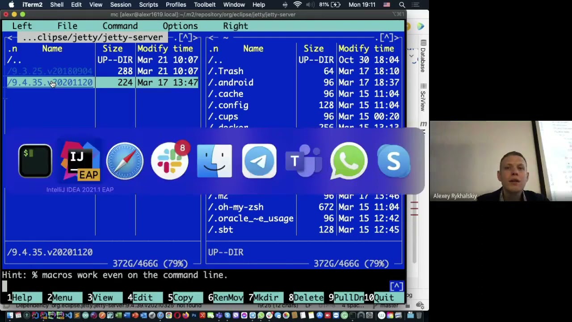Open Midnight Commander Left menu
Image resolution: width=572 pixels, height=322 pixels.
tap(22, 26)
